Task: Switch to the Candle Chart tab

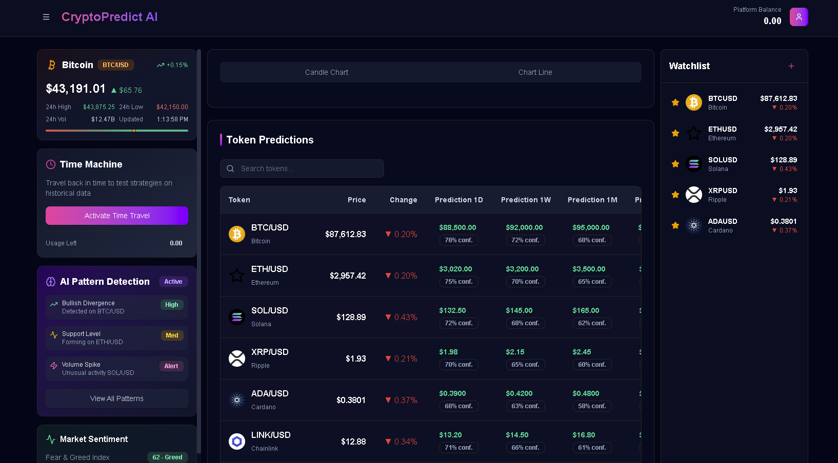Action: pos(326,72)
